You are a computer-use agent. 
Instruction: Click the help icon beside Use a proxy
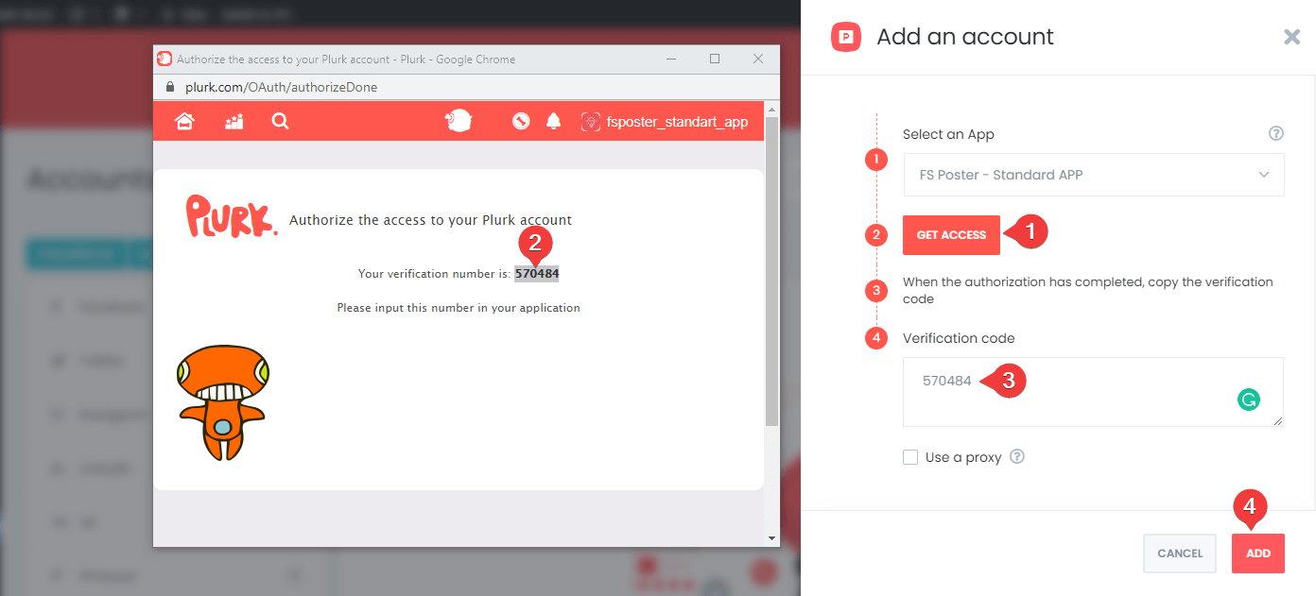[x=1017, y=456]
